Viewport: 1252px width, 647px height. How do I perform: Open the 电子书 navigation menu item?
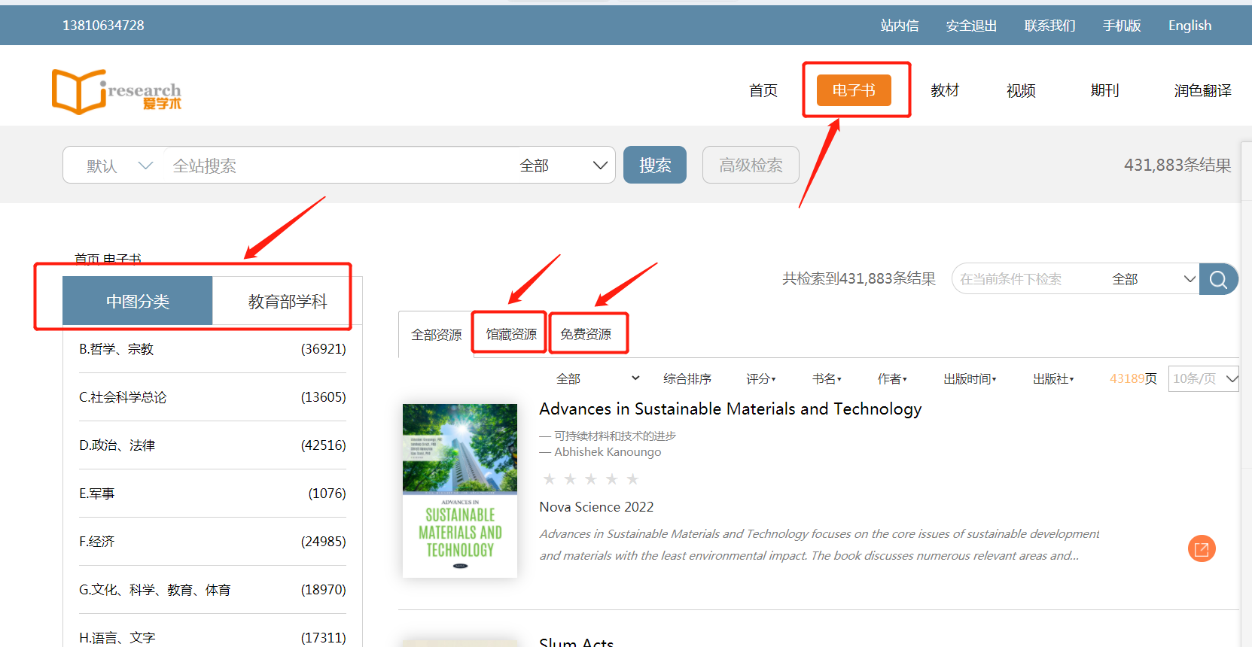pyautogui.click(x=854, y=90)
